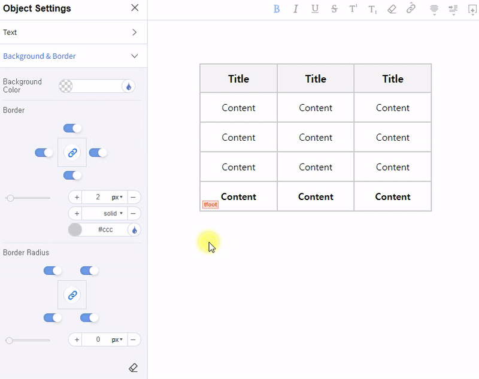This screenshot has height=379, width=479.
Task: Close the Object Settings panel
Action: pyautogui.click(x=135, y=8)
